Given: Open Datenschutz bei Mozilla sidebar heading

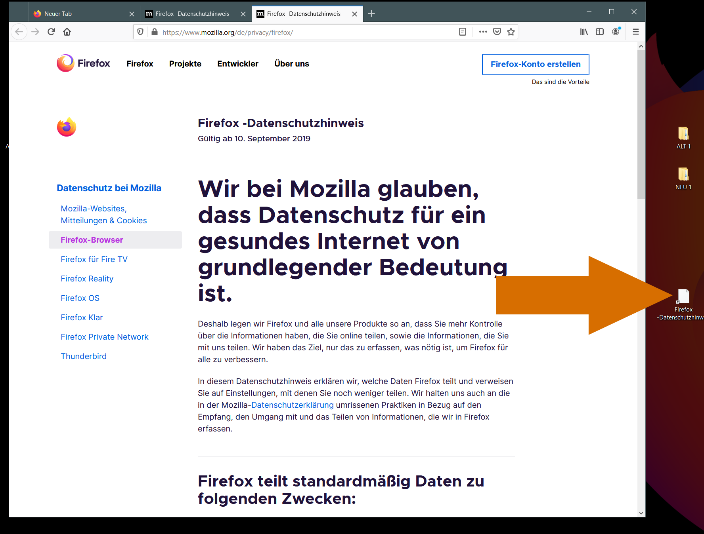Looking at the screenshot, I should point(109,188).
